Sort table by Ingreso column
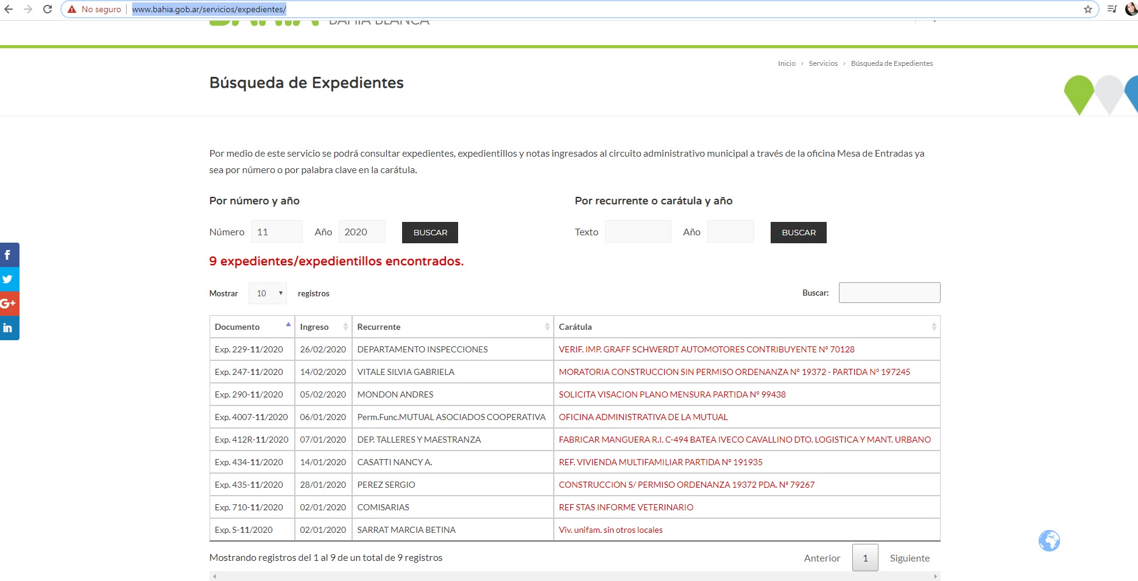Screen dimensions: 1138x581 click(323, 327)
